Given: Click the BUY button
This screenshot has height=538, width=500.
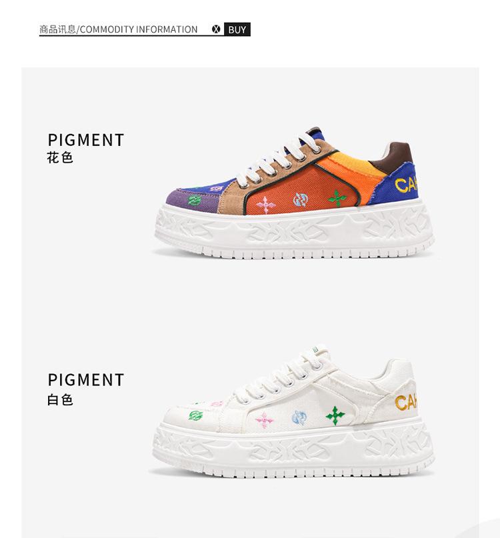Looking at the screenshot, I should coord(237,29).
